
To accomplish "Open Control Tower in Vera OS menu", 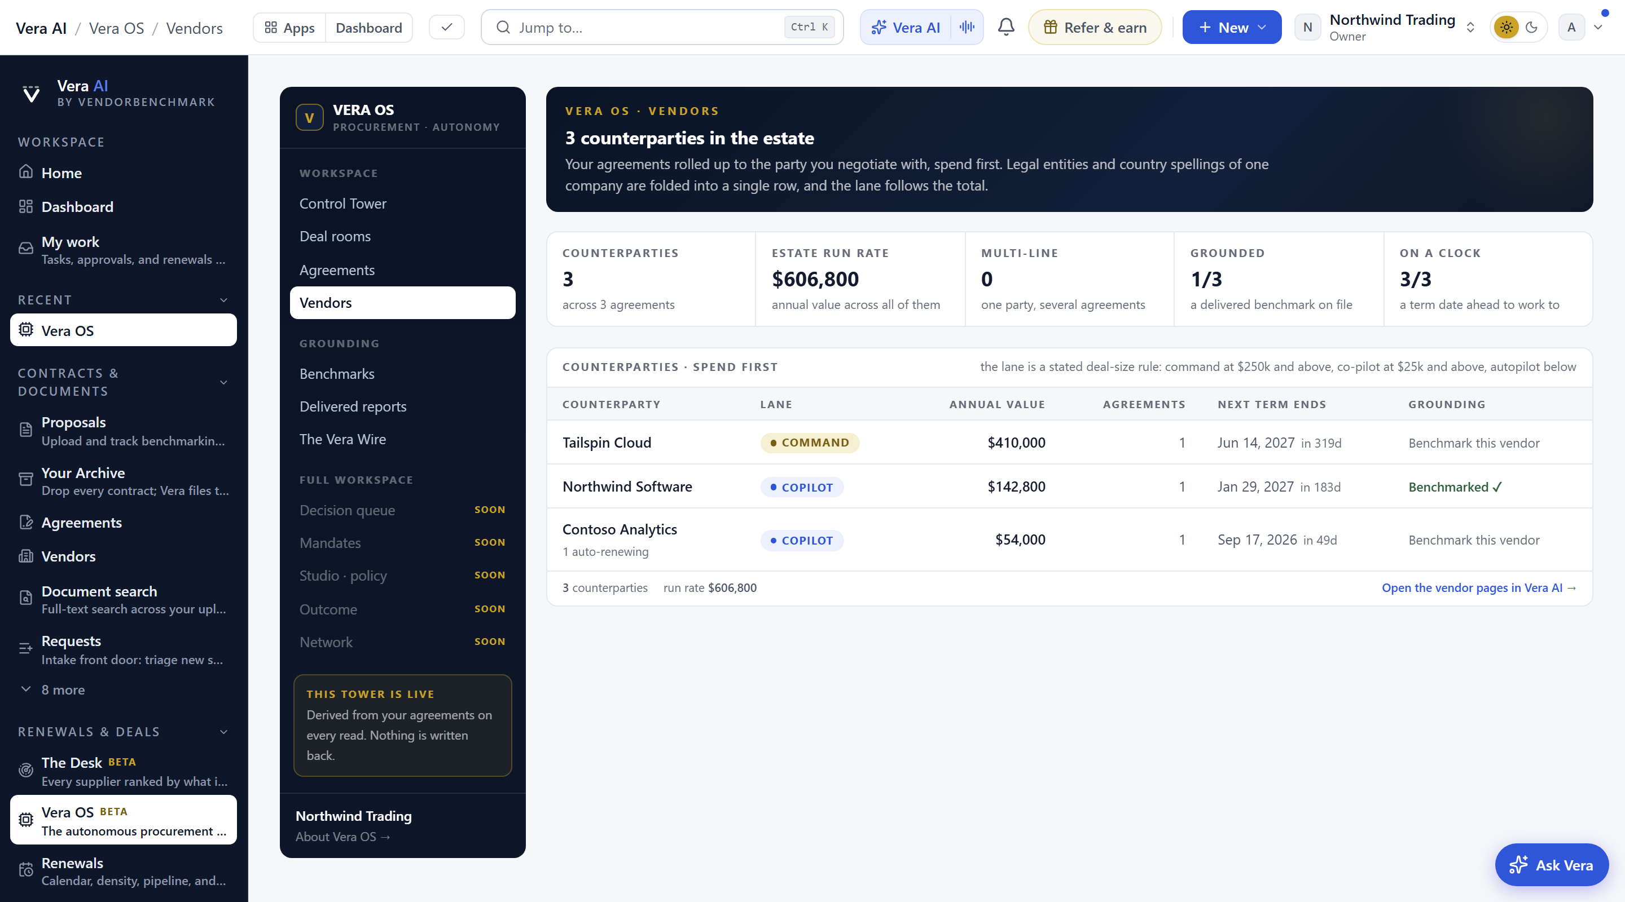I will [x=402, y=204].
